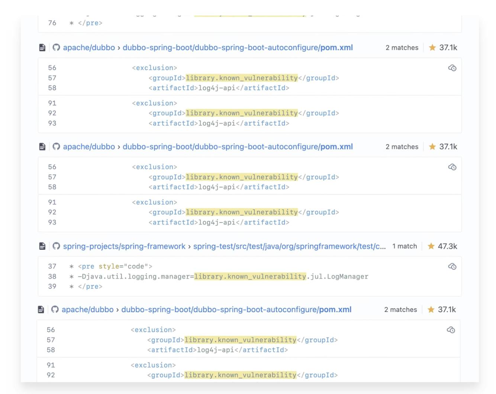Click the GitHub icon beside spring-projects/spring-framework
Screen dimensions: 496x394
click(x=56, y=246)
